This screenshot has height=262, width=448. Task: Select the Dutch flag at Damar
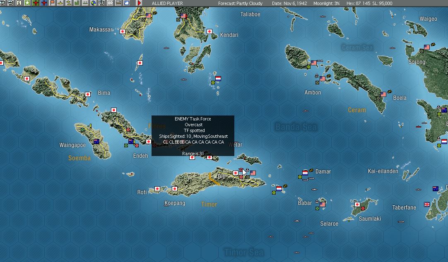(x=305, y=173)
